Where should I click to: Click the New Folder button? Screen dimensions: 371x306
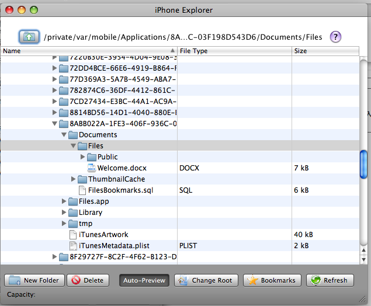tap(34, 280)
